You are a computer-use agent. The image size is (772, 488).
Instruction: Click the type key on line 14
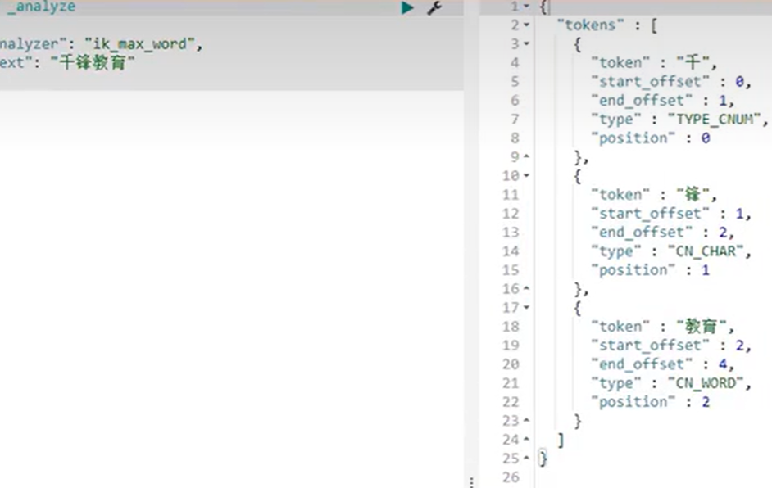point(616,251)
